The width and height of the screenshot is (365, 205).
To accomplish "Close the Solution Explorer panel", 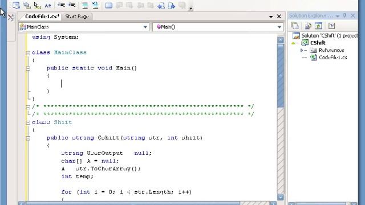I will [x=353, y=15].
